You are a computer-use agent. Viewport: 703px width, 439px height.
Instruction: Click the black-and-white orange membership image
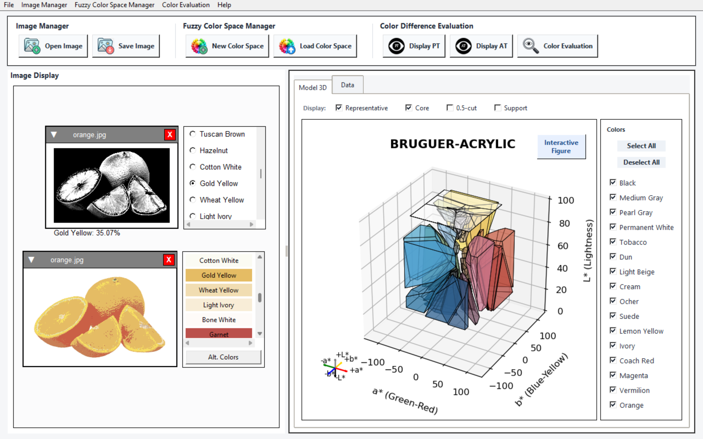[112, 185]
